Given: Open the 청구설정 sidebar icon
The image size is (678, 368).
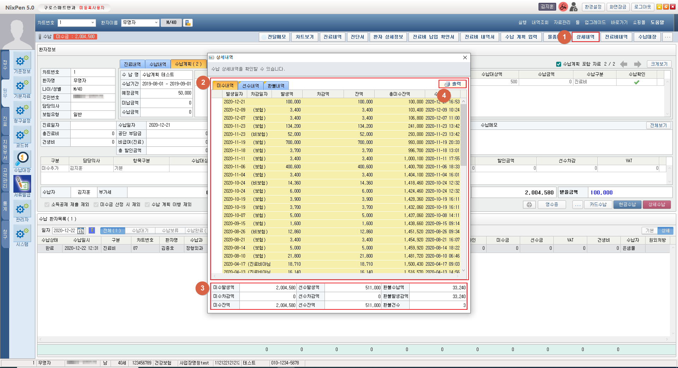Looking at the screenshot, I should 22,110.
